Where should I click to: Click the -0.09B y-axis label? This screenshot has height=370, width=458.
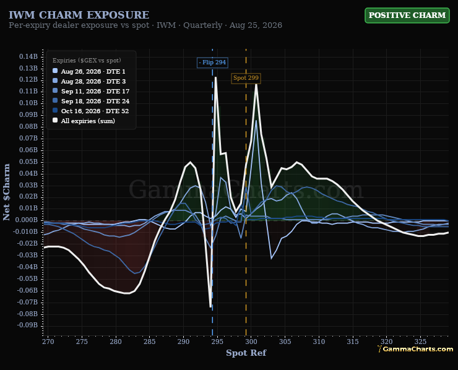click(27, 325)
